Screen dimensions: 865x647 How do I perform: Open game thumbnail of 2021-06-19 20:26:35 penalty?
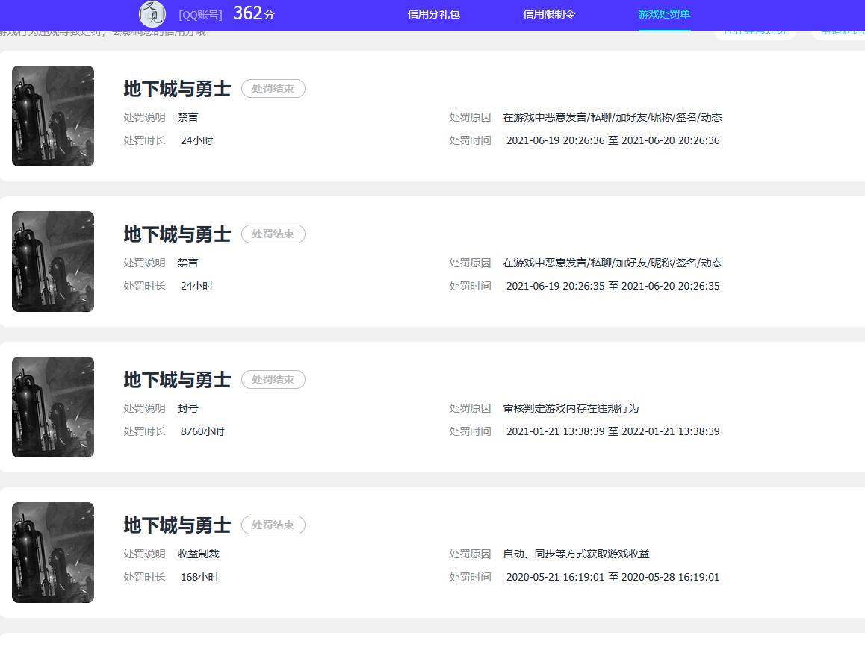tap(53, 261)
